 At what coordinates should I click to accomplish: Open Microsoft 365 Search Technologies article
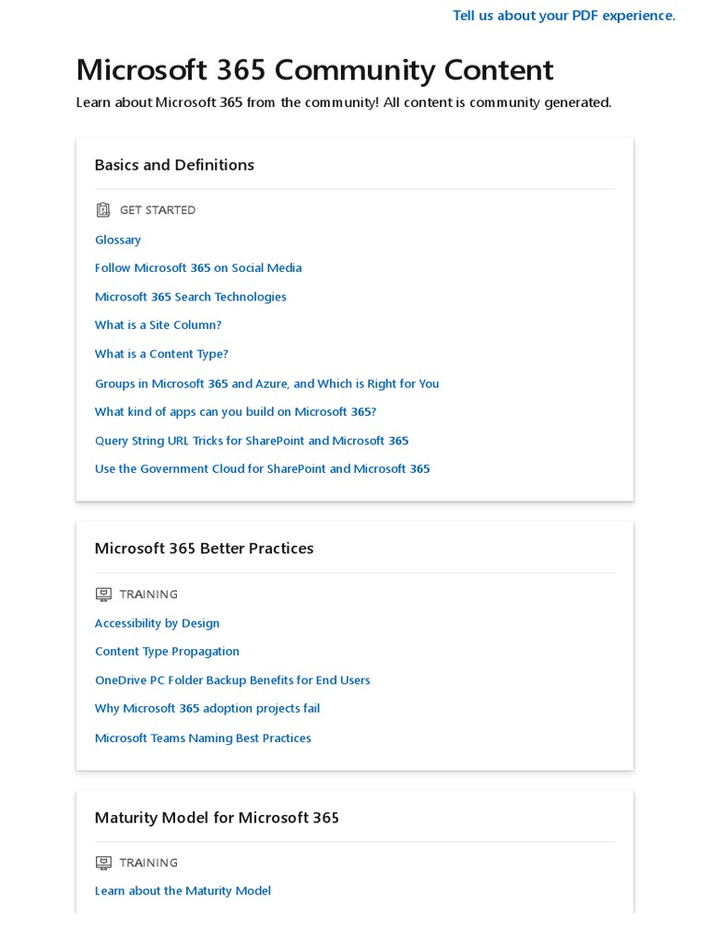tap(191, 297)
